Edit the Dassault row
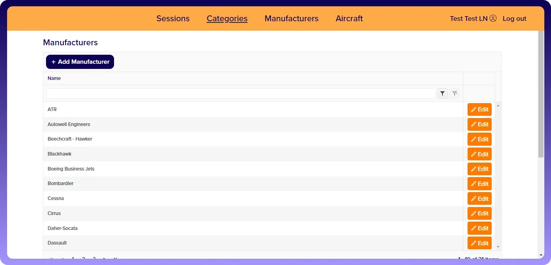Viewport: 551px width, 265px height. point(479,243)
